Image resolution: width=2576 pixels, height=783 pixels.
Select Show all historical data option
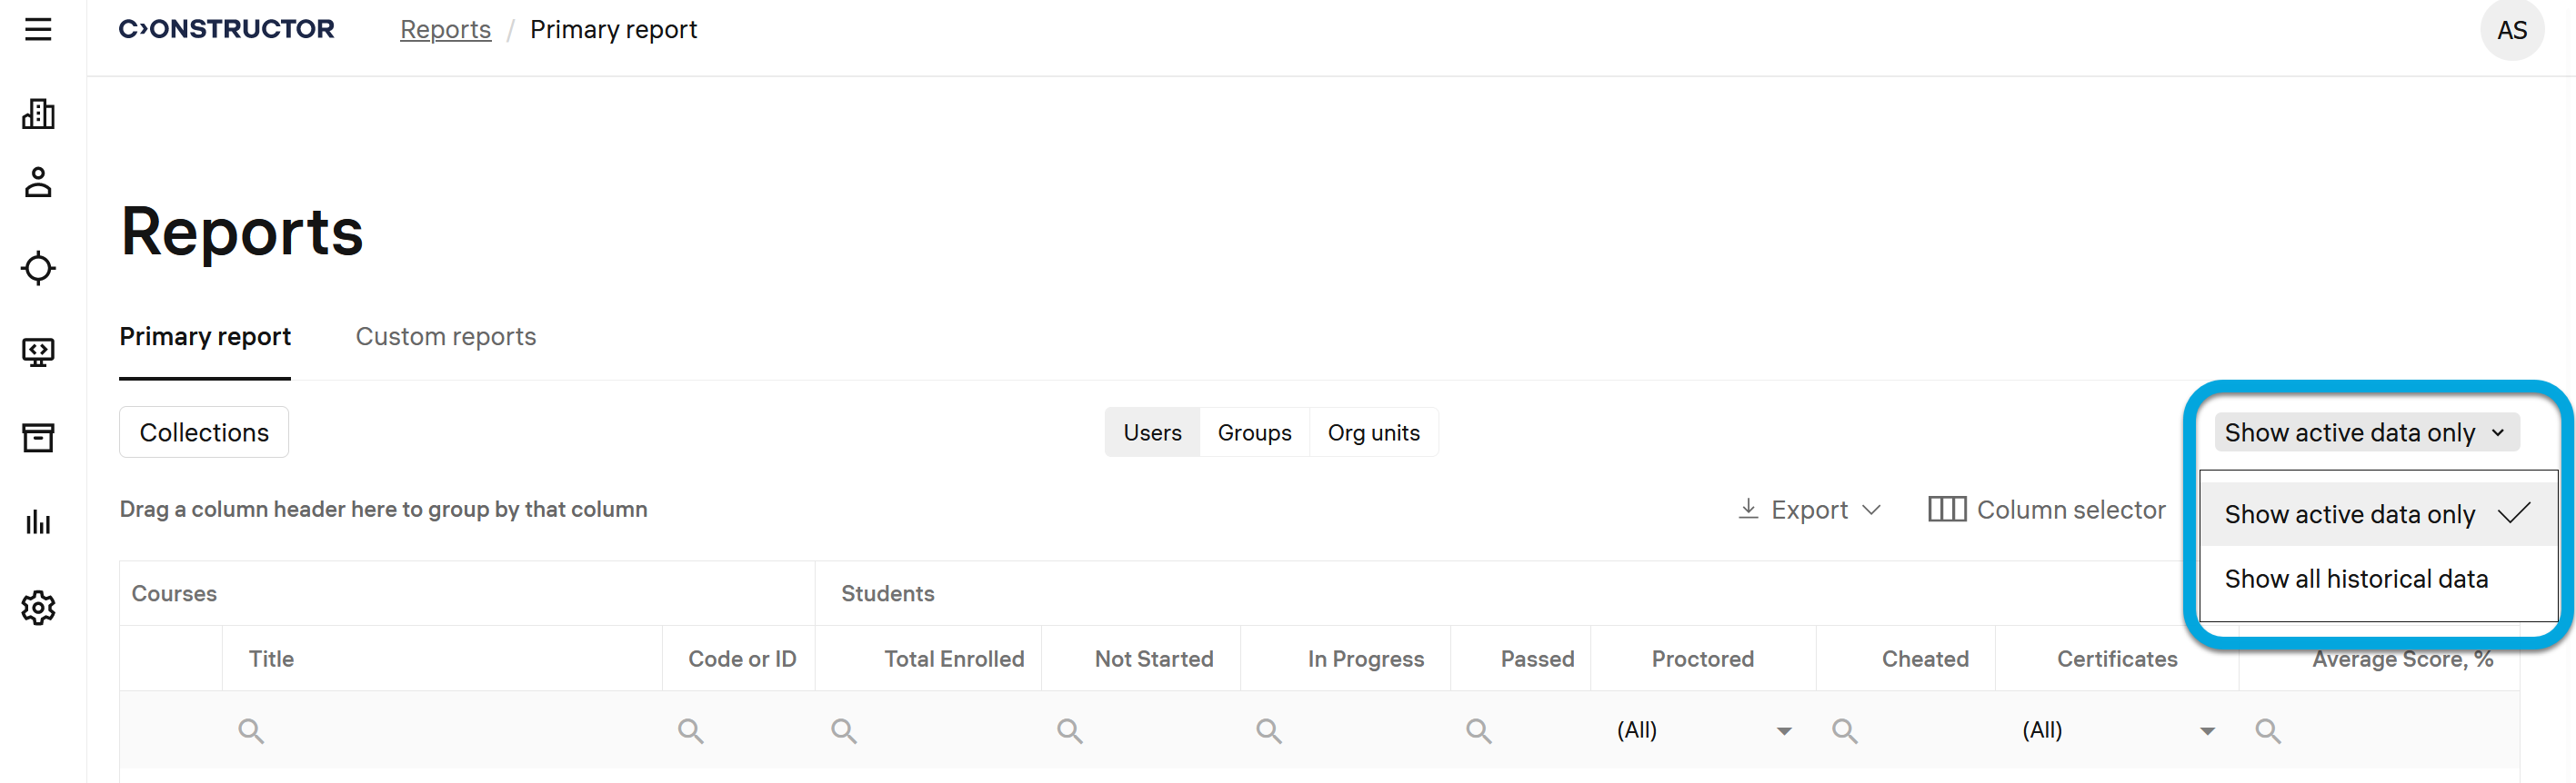point(2355,580)
